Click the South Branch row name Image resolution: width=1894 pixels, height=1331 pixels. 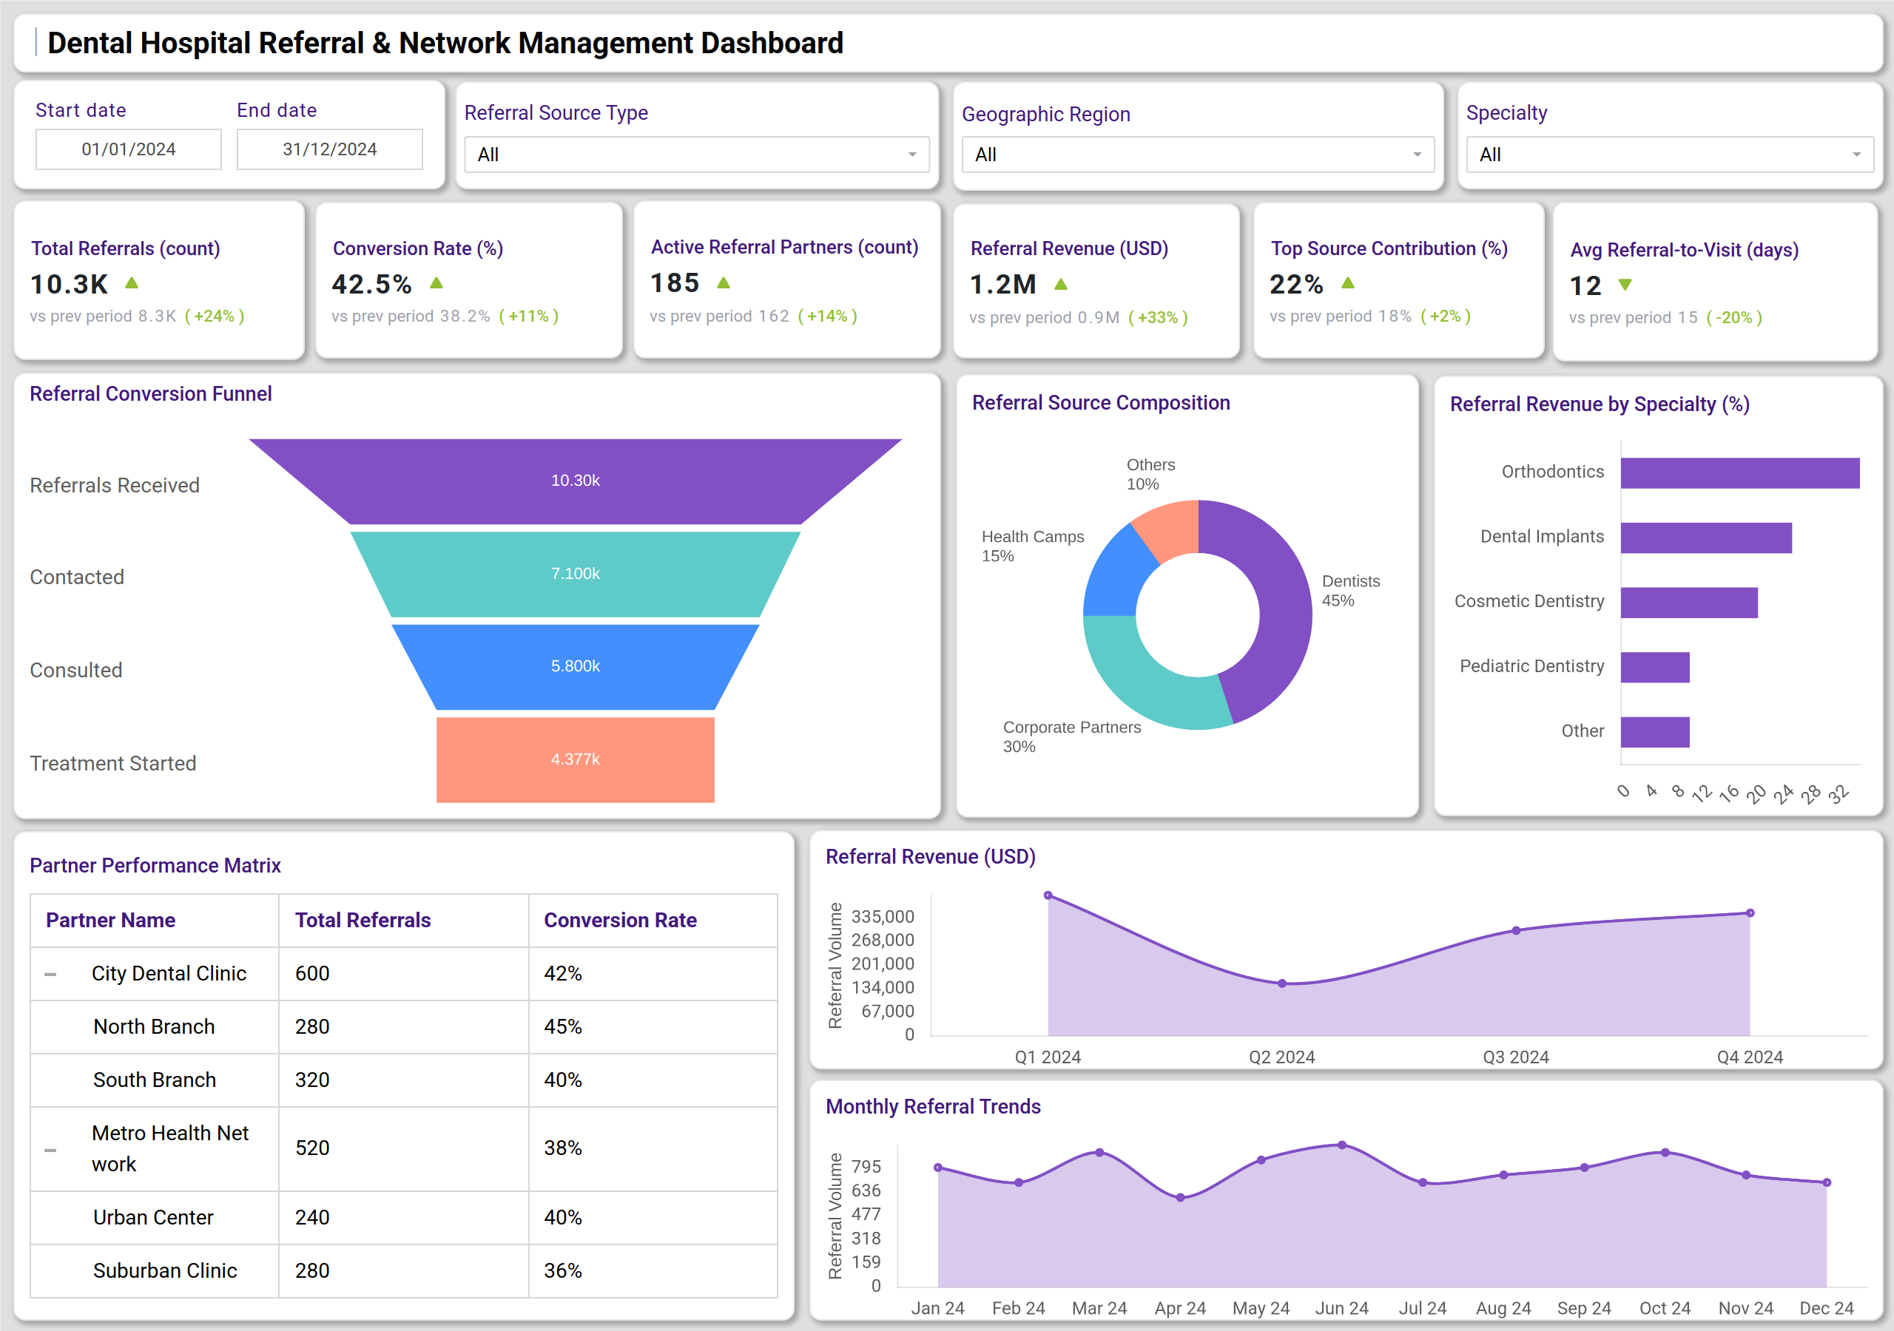pyautogui.click(x=155, y=1080)
